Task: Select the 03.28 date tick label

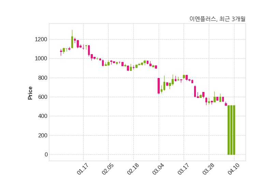Action: point(209,169)
